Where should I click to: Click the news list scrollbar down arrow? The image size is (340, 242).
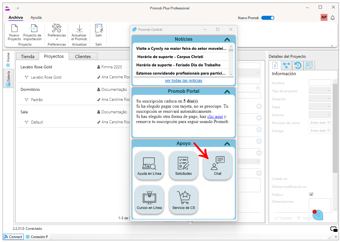tap(231, 74)
